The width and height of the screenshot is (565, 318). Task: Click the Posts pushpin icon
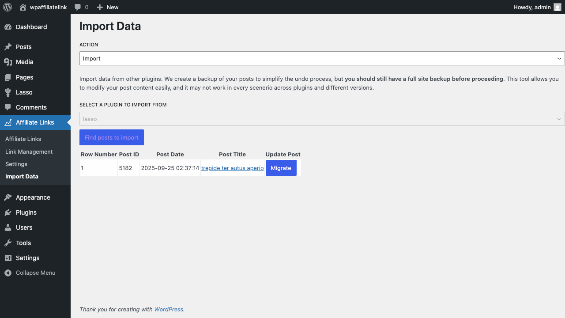[x=8, y=47]
